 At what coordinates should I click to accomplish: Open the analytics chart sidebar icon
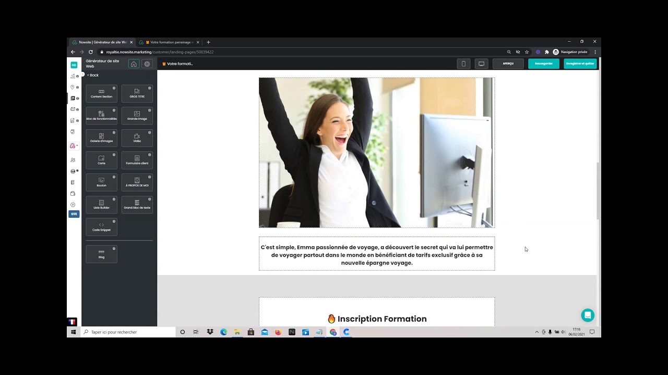73,76
